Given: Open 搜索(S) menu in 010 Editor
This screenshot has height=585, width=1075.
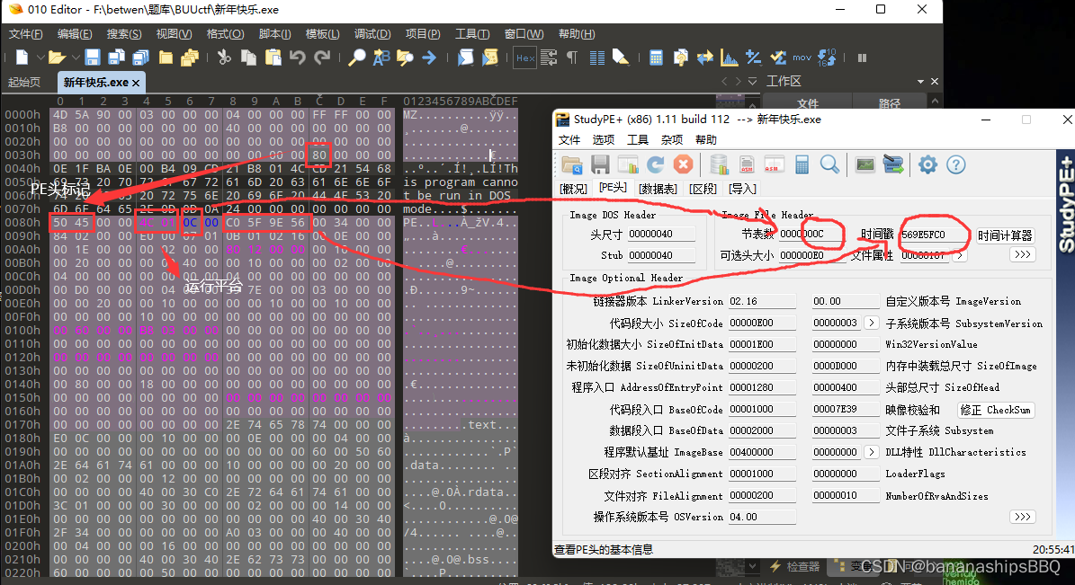Looking at the screenshot, I should point(124,33).
